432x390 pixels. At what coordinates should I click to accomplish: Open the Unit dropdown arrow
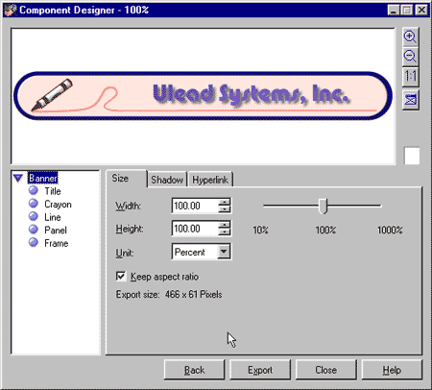[x=224, y=252]
